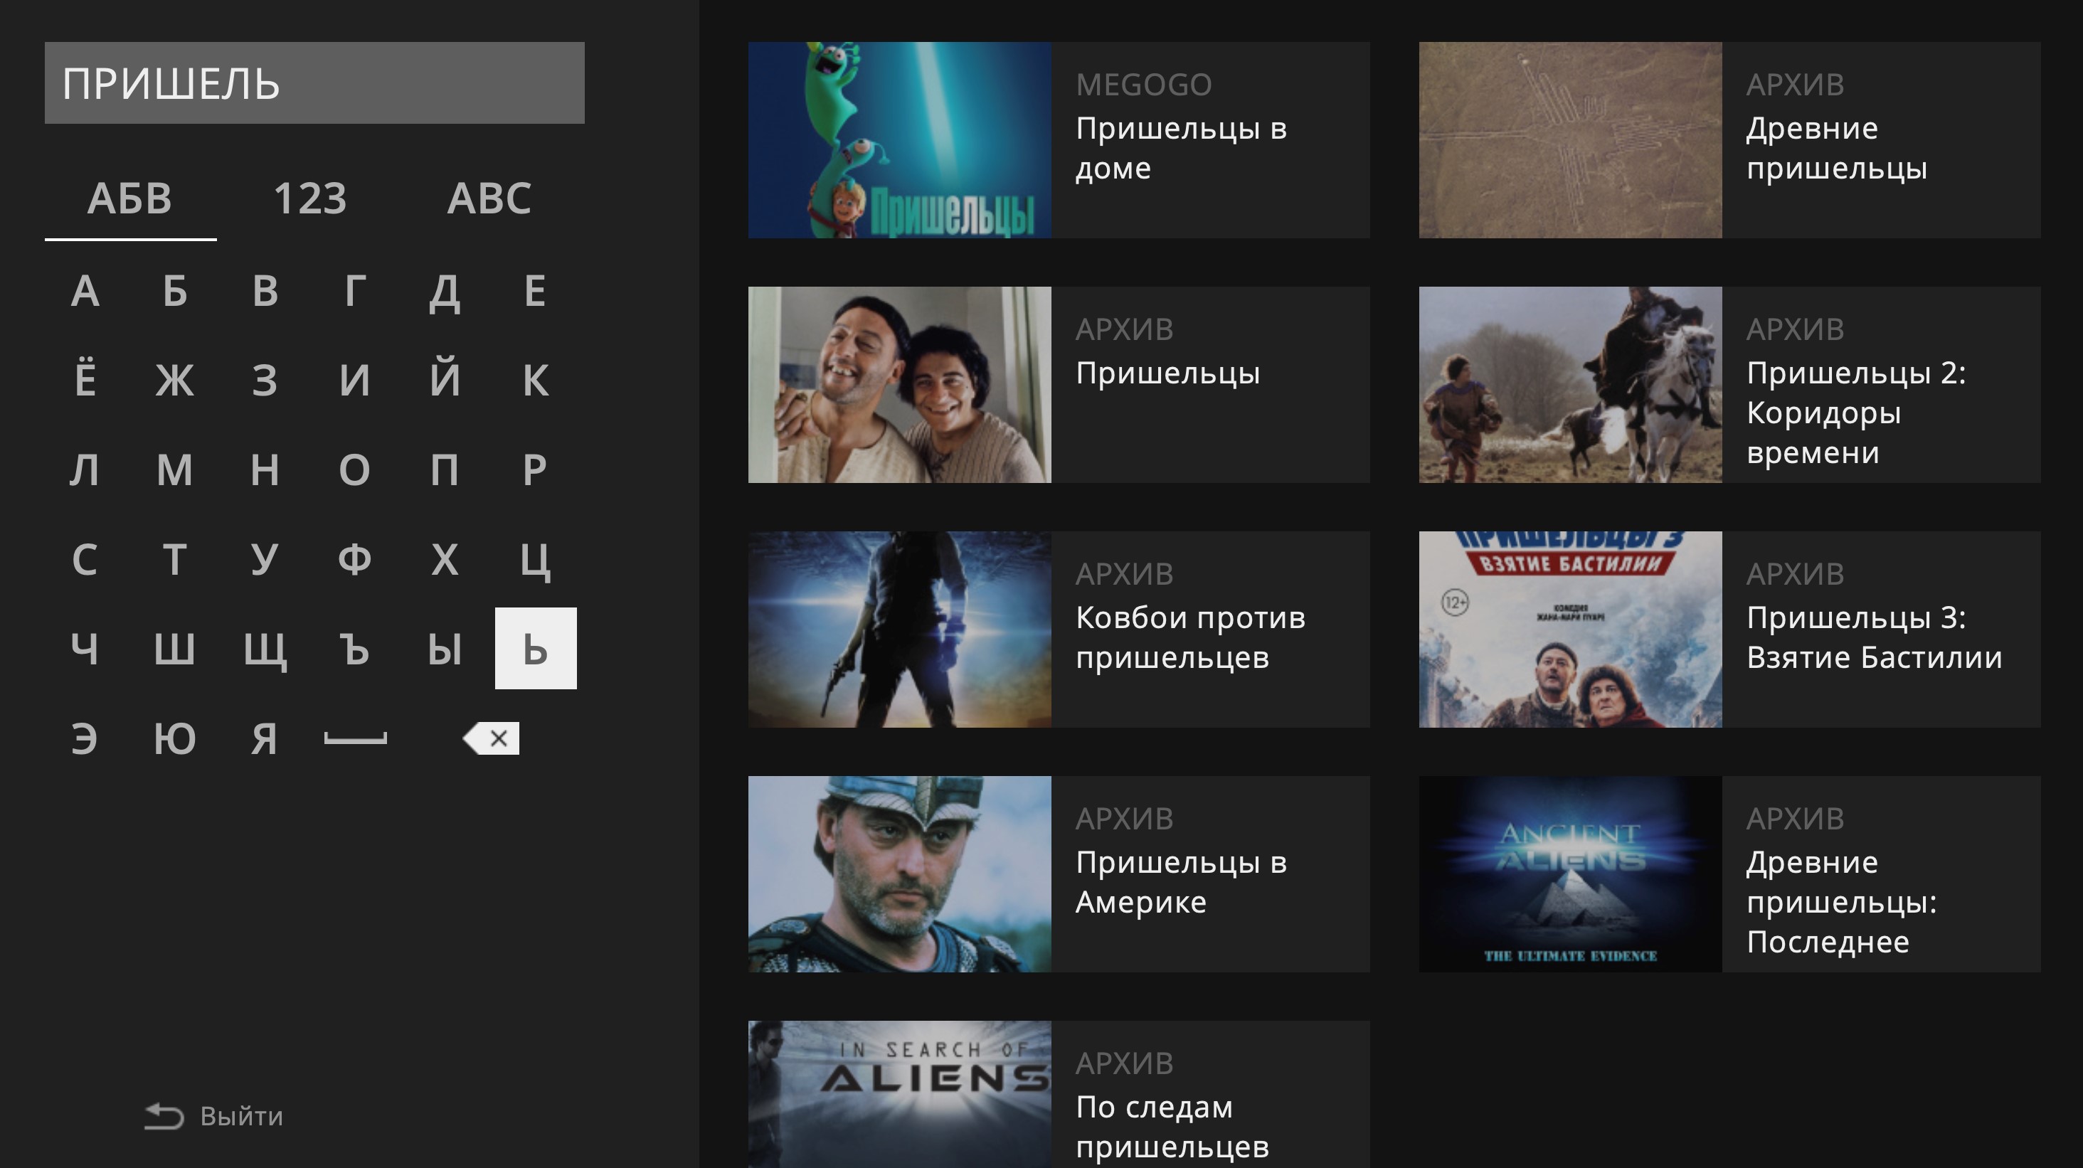Image resolution: width=2083 pixels, height=1168 pixels.
Task: Select the letter Ж key
Action: tap(175, 379)
